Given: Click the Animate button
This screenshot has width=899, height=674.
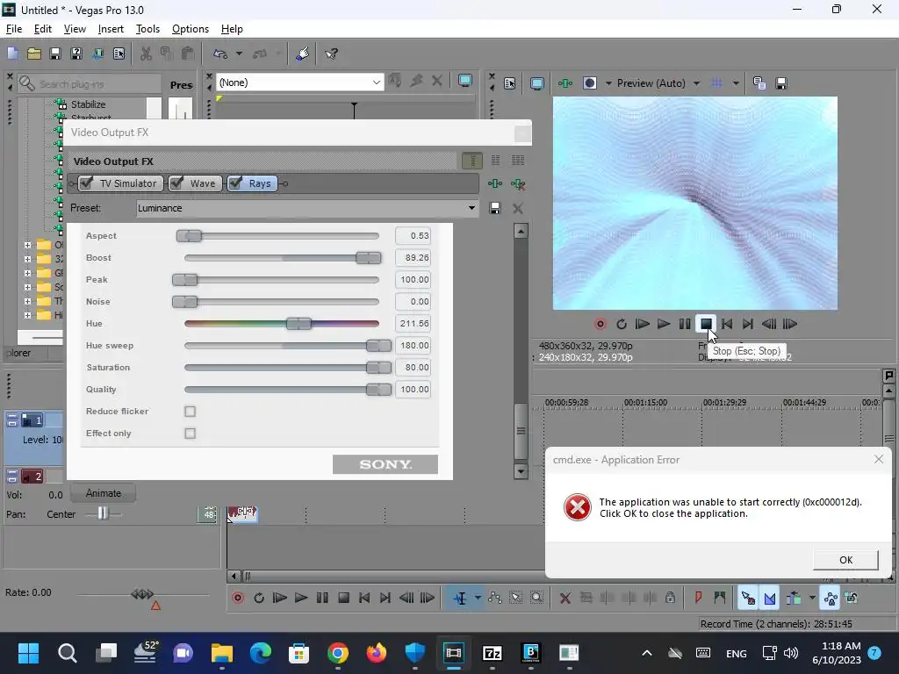Looking at the screenshot, I should (104, 493).
